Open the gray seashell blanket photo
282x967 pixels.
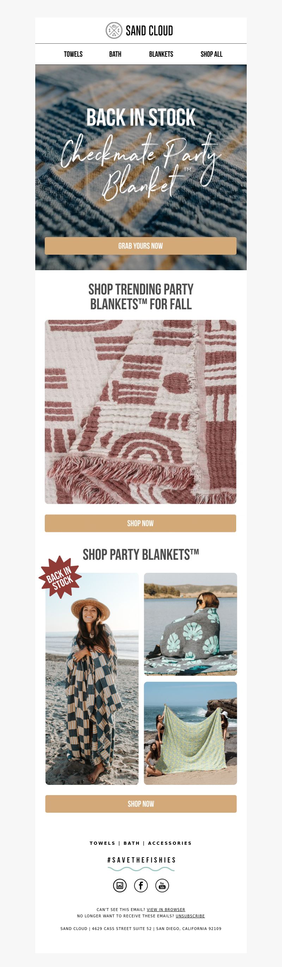coord(190,624)
